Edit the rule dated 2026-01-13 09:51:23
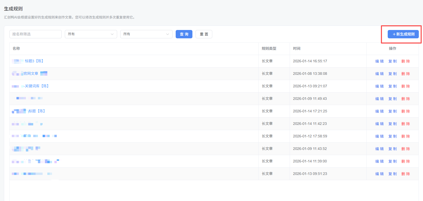Viewport: 423px width, 201px height. (x=379, y=174)
